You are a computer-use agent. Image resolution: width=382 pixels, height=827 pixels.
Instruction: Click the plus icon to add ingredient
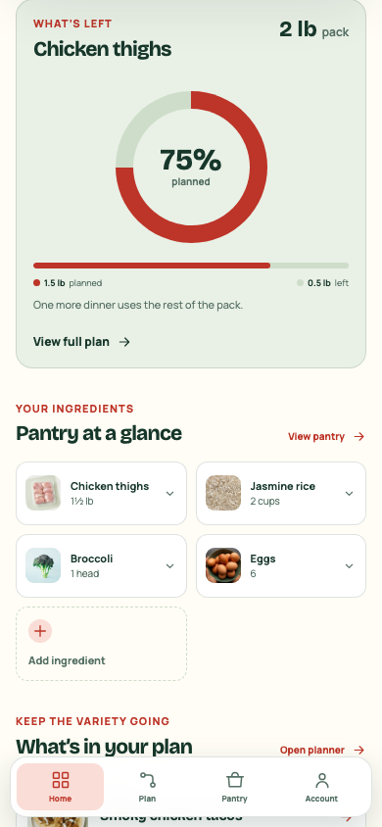click(40, 631)
